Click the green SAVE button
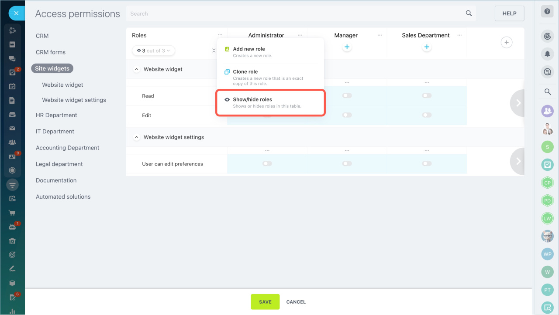 pos(265,302)
